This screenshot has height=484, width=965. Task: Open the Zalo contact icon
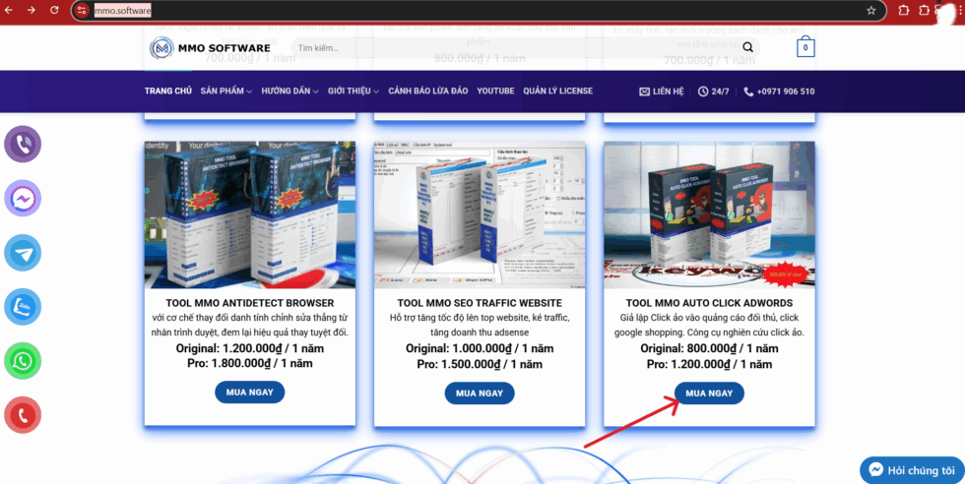(x=23, y=306)
